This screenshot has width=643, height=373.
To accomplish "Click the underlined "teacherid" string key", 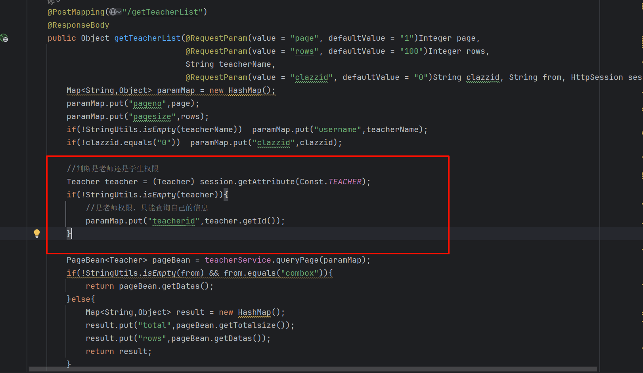I will coord(174,221).
